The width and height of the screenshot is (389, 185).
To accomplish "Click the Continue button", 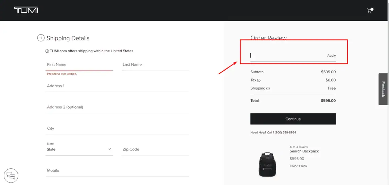I will point(293,119).
